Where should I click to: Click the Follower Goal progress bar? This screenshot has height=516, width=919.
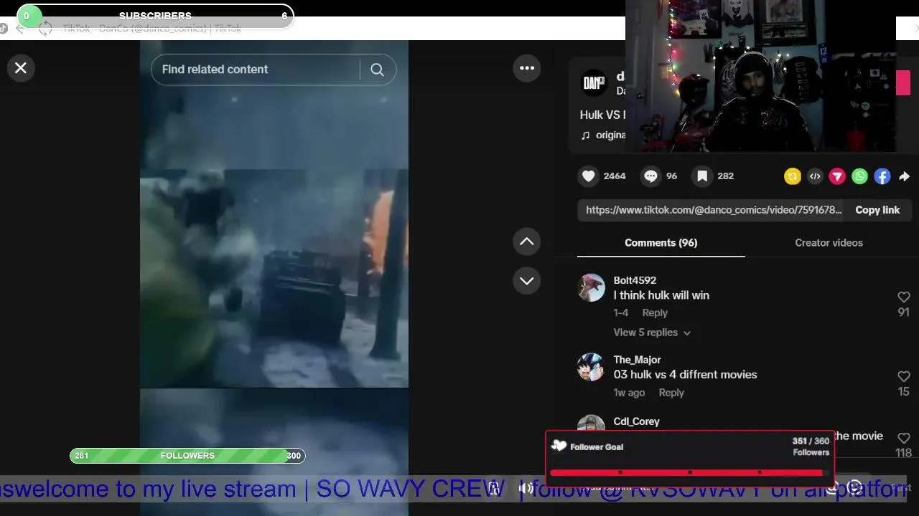(x=689, y=472)
